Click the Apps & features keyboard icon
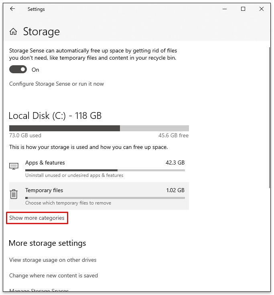274x295 pixels. pos(14,166)
